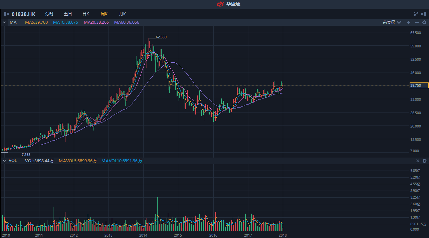Screen dimensions: 429x238
Task: Close the VOL indicator panel
Action: coord(417,161)
